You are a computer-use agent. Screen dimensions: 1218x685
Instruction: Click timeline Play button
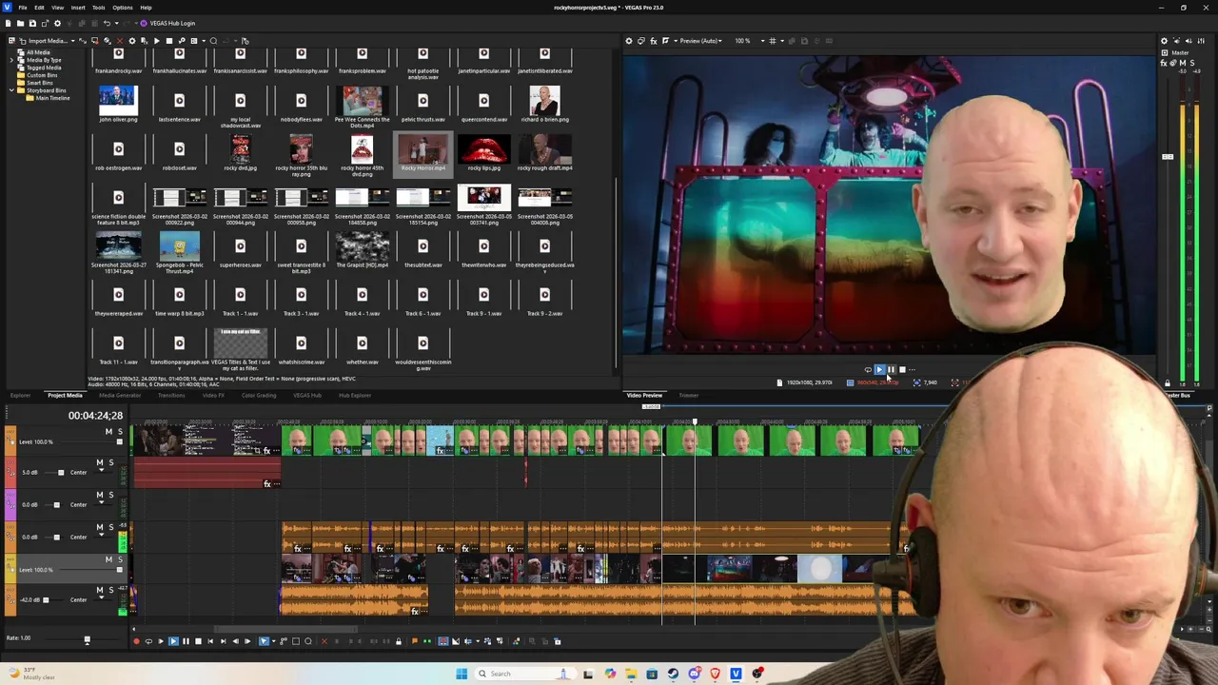coord(173,641)
